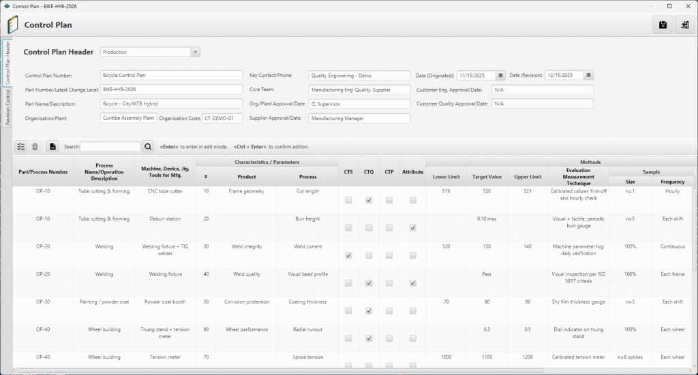This screenshot has width=698, height=375.
Task: Uncheck CTQ for the Cut length row
Action: [369, 201]
